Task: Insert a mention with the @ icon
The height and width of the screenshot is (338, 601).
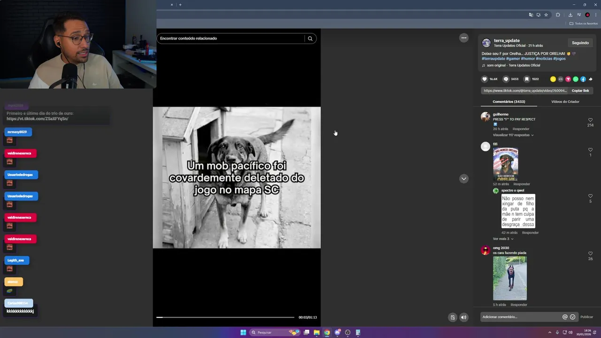Action: click(565, 317)
